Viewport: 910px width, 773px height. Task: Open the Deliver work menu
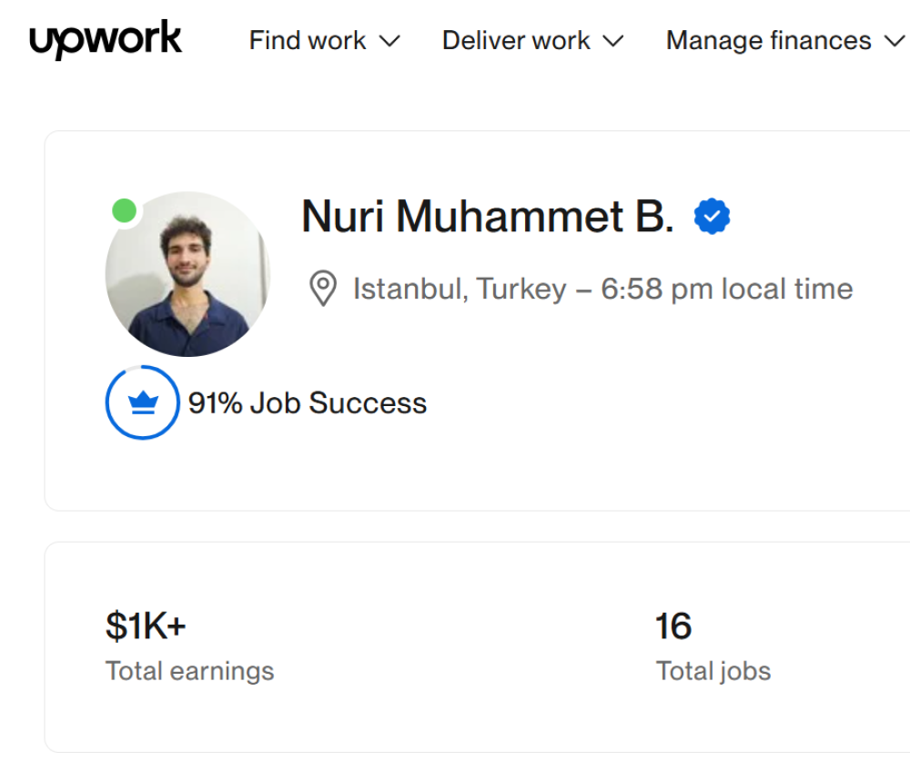[x=516, y=41]
